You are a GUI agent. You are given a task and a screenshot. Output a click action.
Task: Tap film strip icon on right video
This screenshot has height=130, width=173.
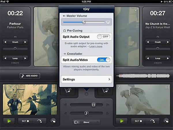tap(167, 87)
